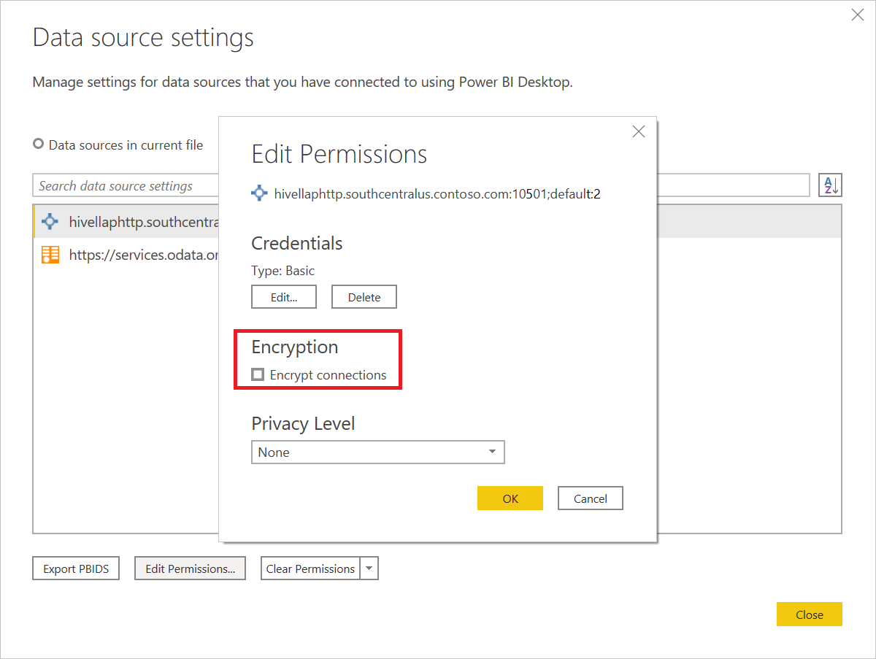The image size is (876, 659).
Task: Click the OData services source icon
Action: [50, 255]
